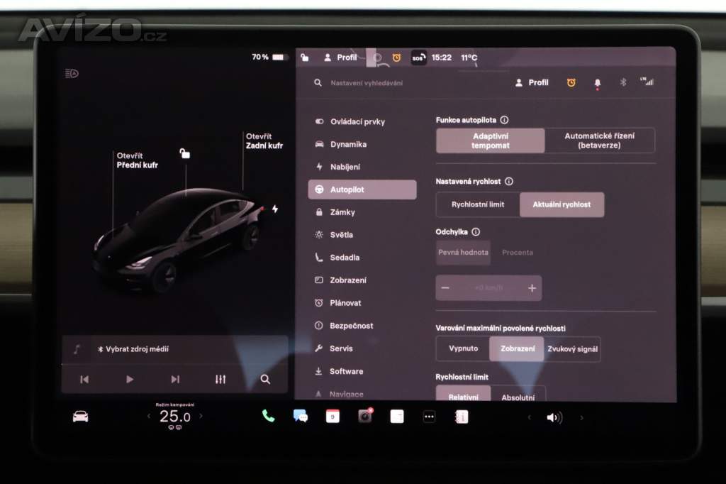Image resolution: width=726 pixels, height=484 pixels.
Task: Open the Světla settings section
Action: click(x=341, y=235)
